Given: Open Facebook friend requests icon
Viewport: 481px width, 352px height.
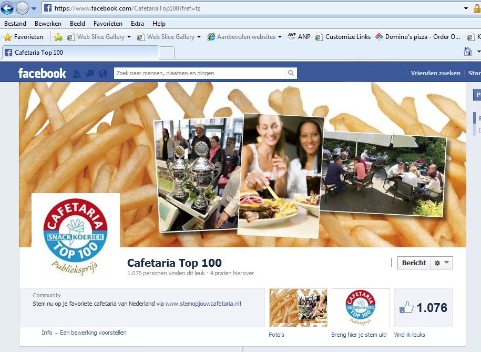Looking at the screenshot, I should (77, 72).
